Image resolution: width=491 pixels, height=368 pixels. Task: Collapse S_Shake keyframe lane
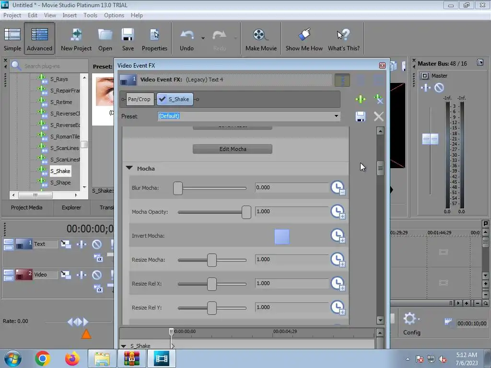123,346
